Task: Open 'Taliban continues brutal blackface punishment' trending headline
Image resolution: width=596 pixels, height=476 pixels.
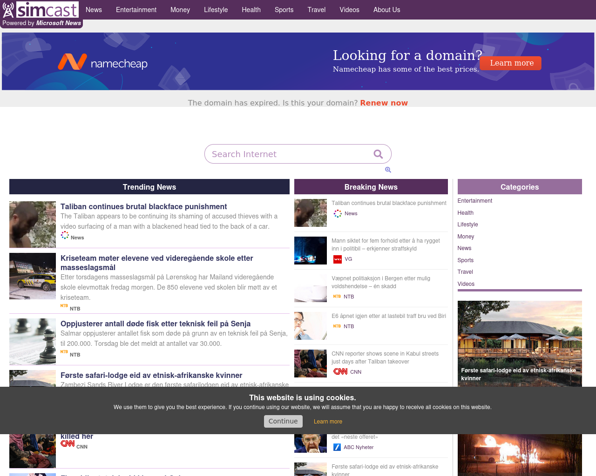Action: 143,206
